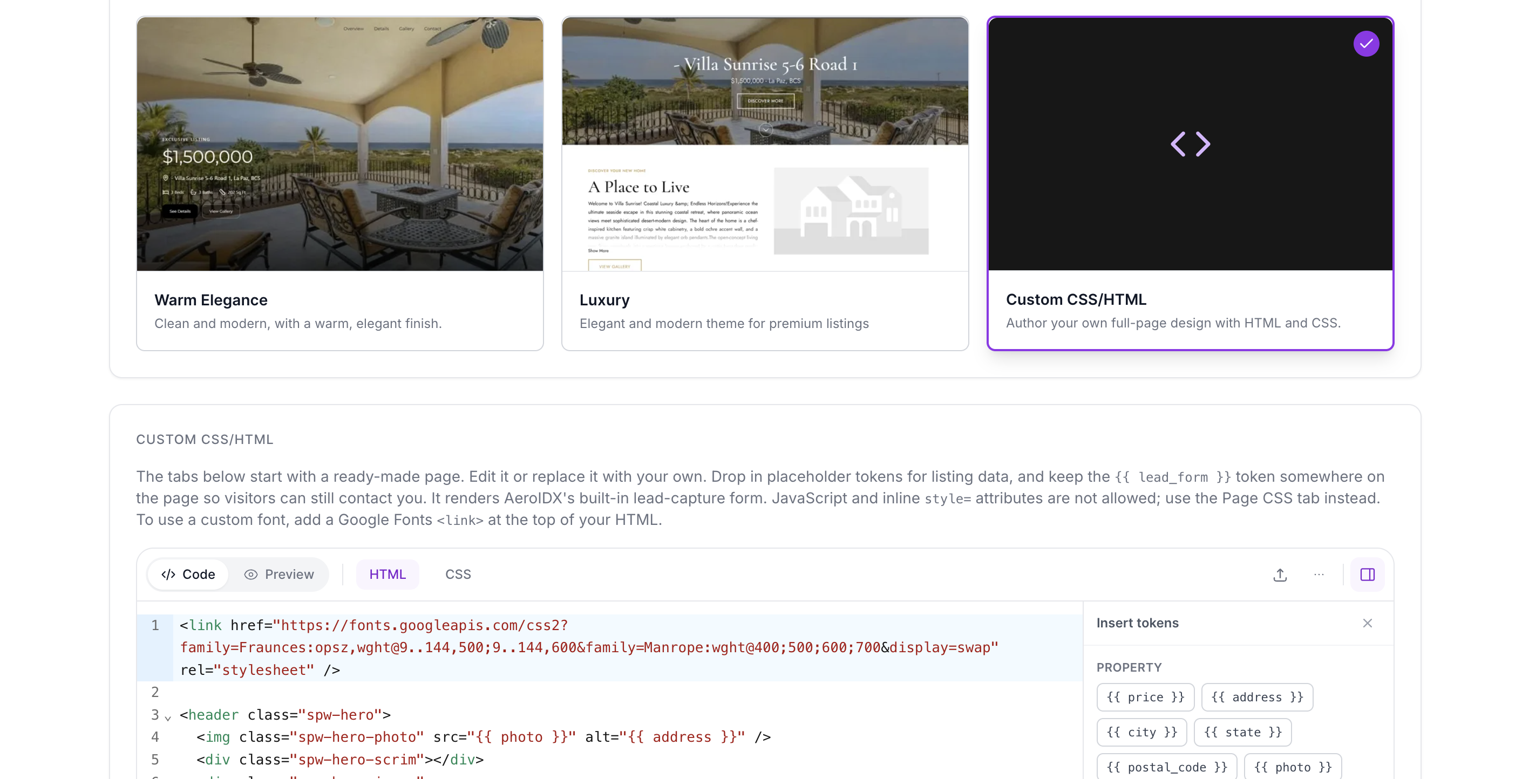Toggle the tokens side panel icon
This screenshot has height=779, width=1529.
(1367, 575)
